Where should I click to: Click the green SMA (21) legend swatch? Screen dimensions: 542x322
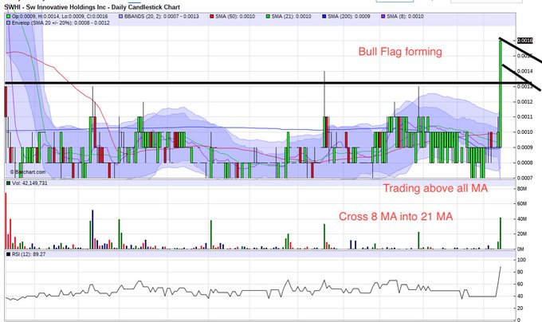[x=268, y=16]
